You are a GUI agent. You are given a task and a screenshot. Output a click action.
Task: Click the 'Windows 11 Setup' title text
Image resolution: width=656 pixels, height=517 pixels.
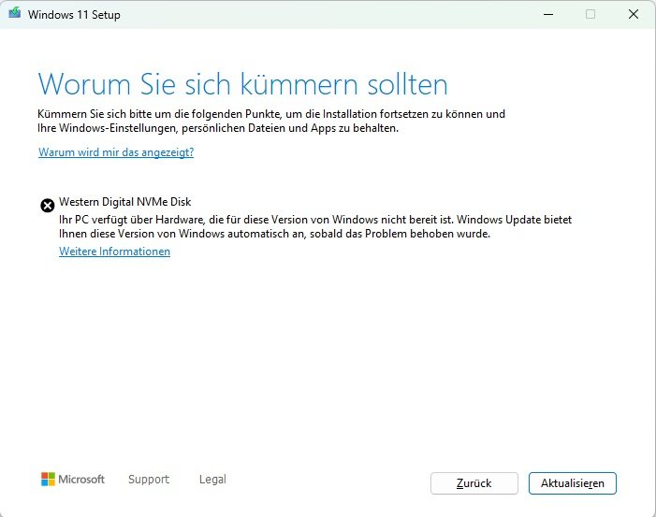click(x=74, y=15)
